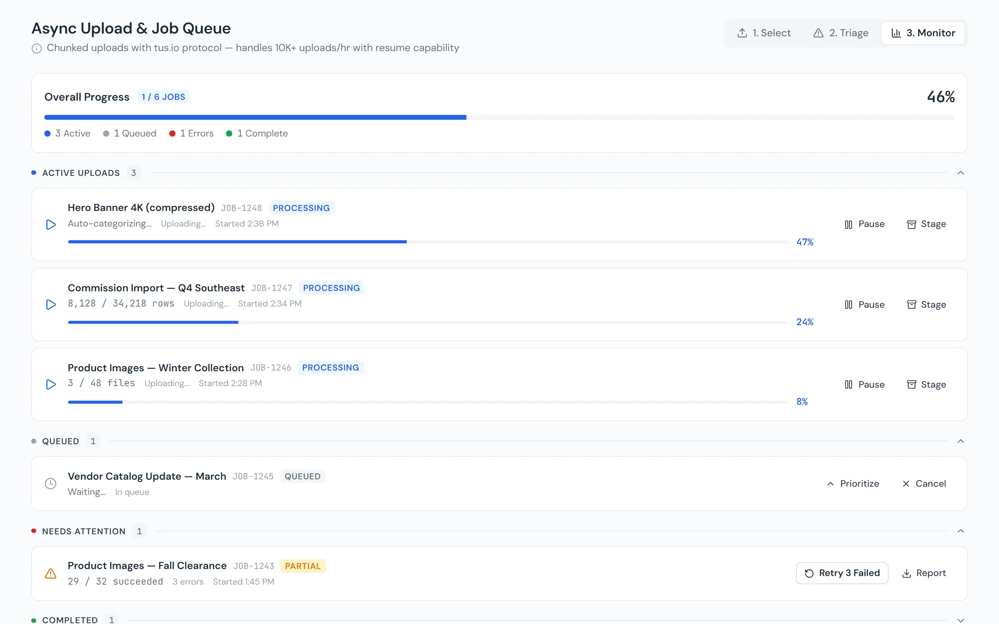Click the 46% overall percentage value
This screenshot has width=999, height=624.
941,97
